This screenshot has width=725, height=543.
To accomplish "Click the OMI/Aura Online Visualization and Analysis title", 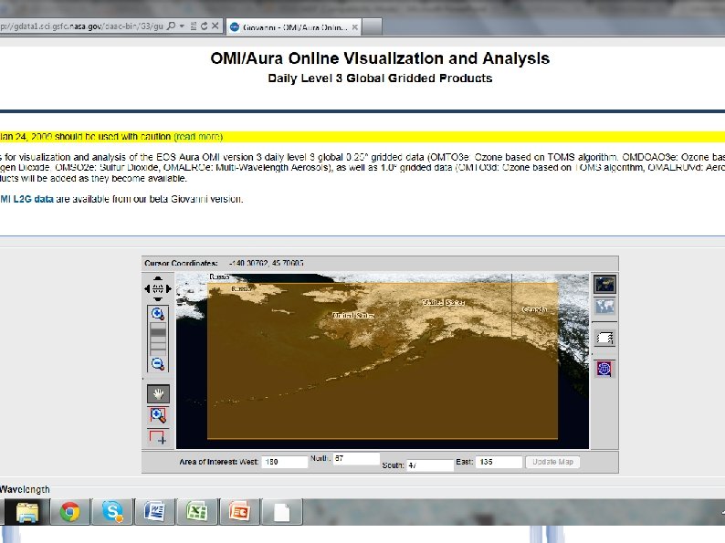I will point(380,58).
